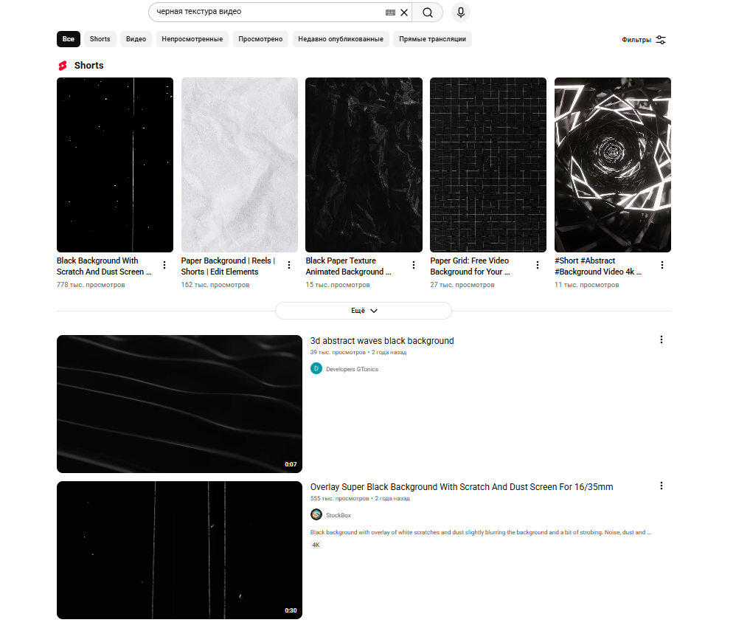Open the white Paper Background short thumbnail
The image size is (736, 631).
point(240,165)
